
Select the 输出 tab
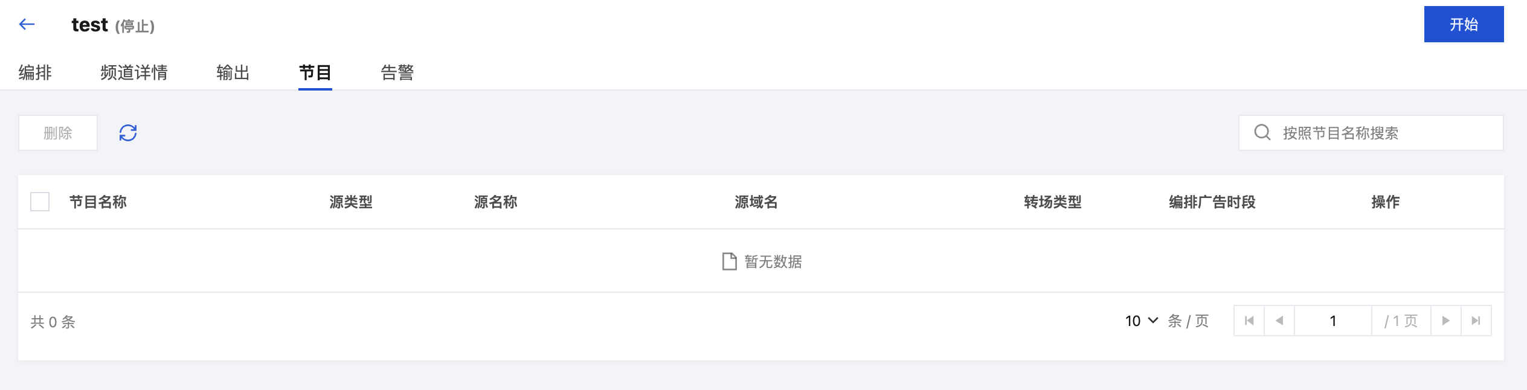(233, 72)
